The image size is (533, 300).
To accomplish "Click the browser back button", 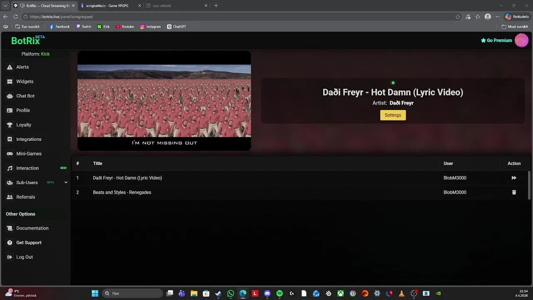I will 5,17.
